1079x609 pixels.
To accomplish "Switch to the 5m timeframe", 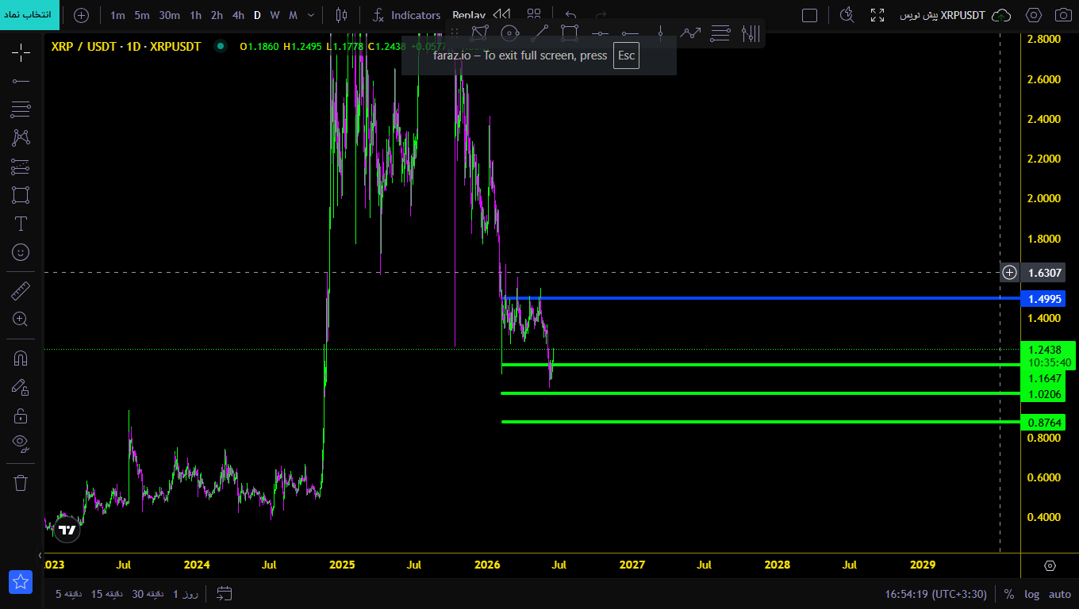I will [142, 15].
